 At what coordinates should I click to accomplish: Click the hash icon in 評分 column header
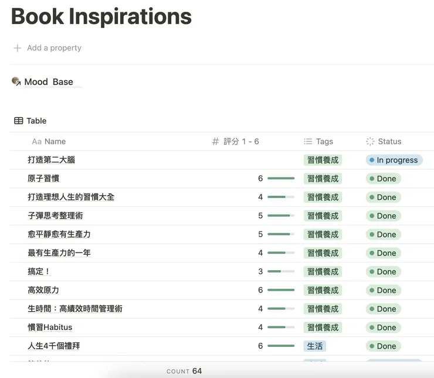click(215, 141)
